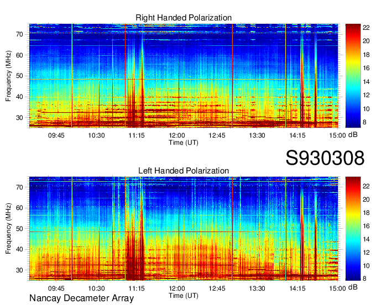This screenshot has width=376, height=305.
Task: Click "Time (UT)" label under Left Handed plot
Action: point(184,296)
